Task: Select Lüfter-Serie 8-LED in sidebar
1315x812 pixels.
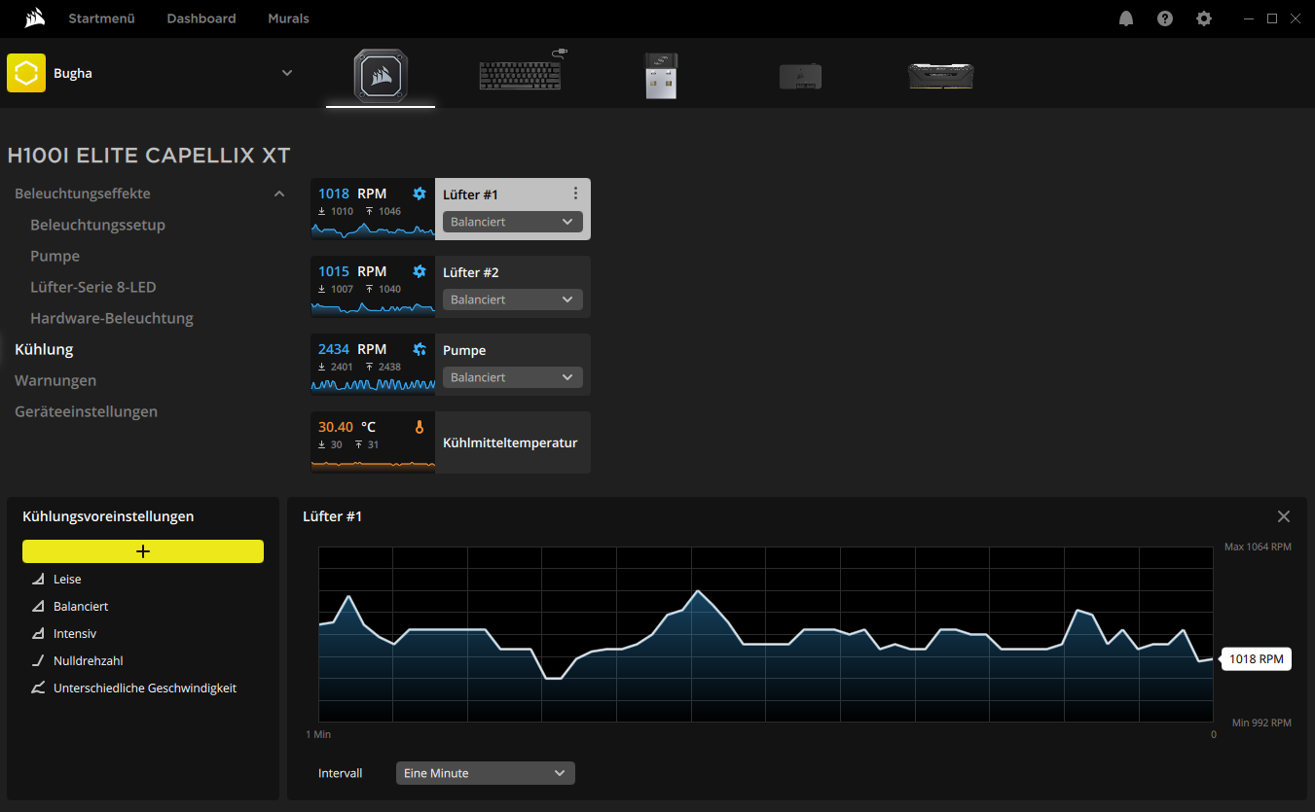Action: click(93, 287)
